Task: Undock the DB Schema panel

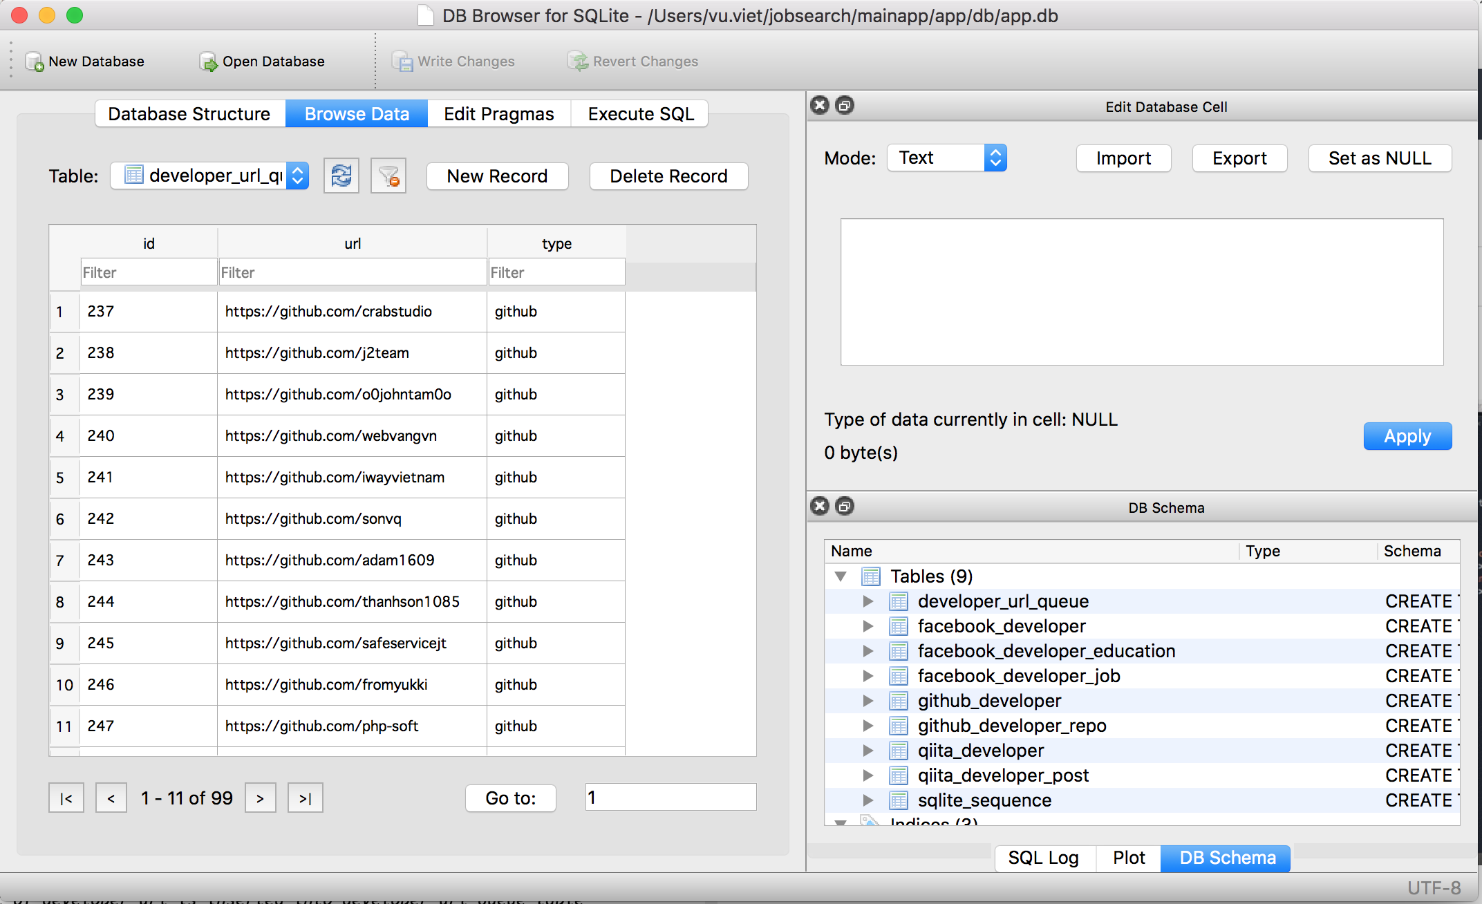Action: (x=845, y=506)
